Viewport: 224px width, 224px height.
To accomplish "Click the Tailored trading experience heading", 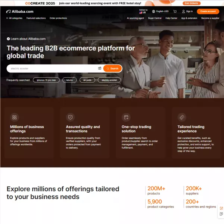I will [191, 129].
